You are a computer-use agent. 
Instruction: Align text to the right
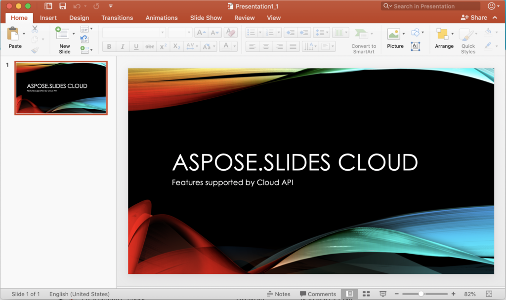pos(280,47)
